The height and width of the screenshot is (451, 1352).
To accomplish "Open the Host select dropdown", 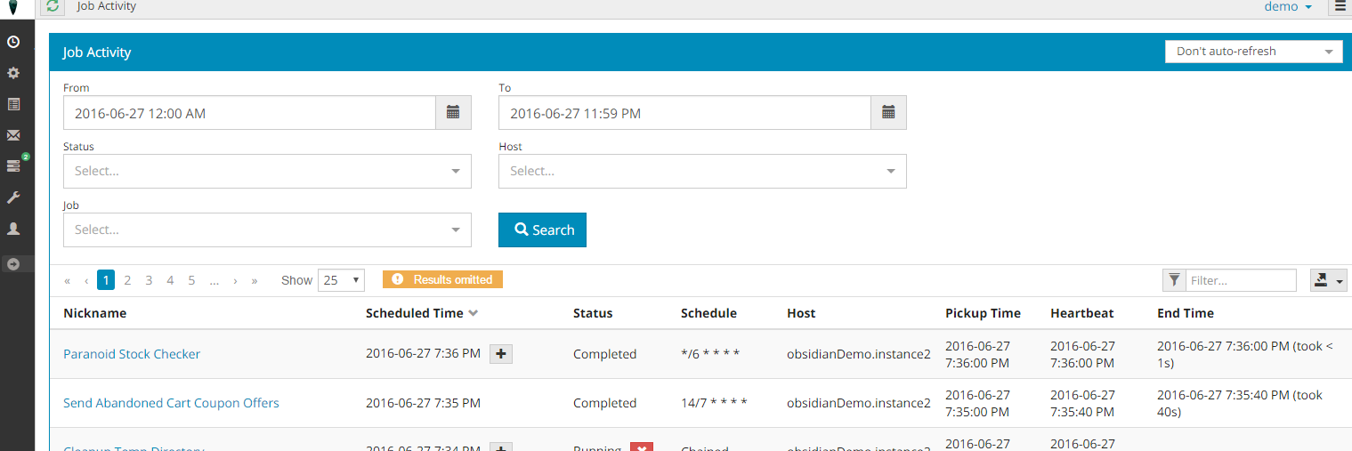I will tap(701, 171).
